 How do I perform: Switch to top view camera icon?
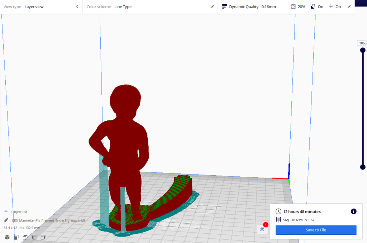click(x=25, y=237)
